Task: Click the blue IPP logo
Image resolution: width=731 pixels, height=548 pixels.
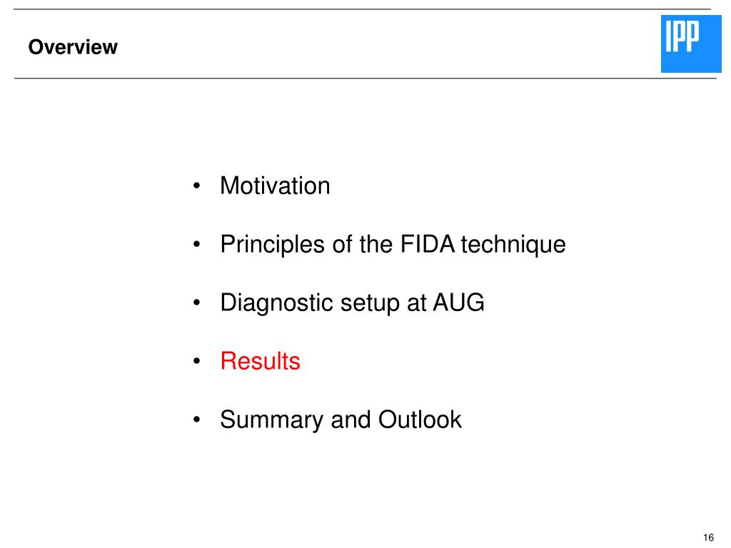Action: coord(691,44)
